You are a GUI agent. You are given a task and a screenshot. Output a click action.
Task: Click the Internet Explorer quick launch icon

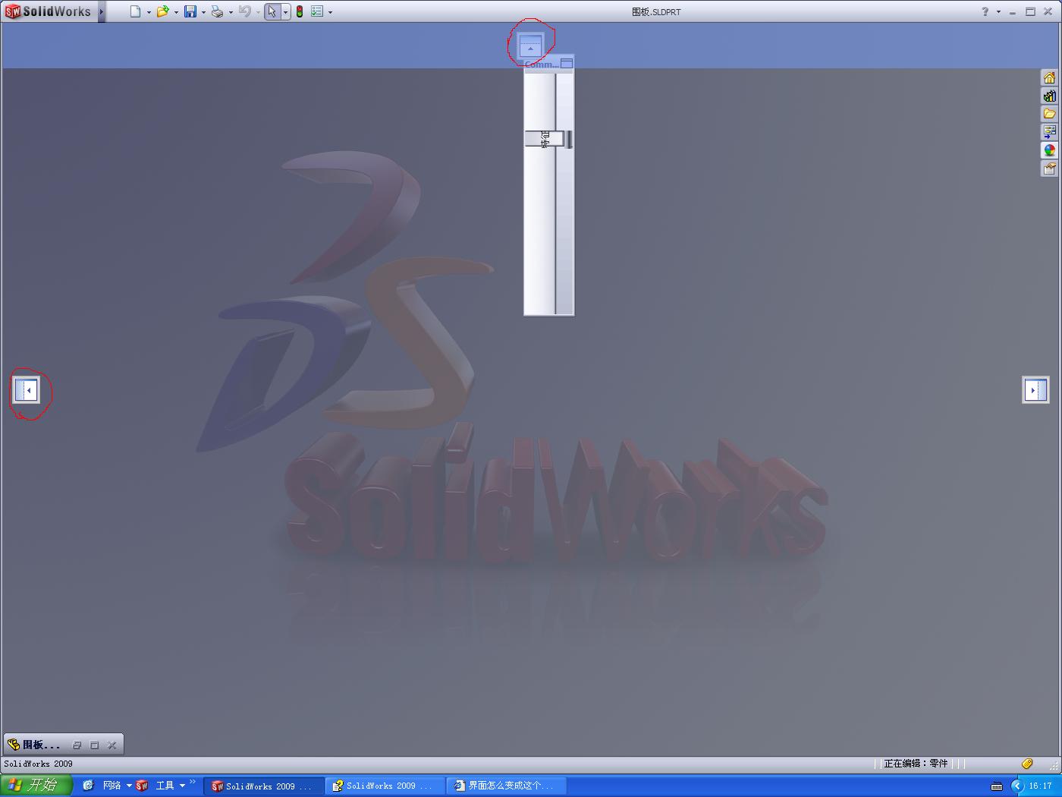(x=88, y=786)
